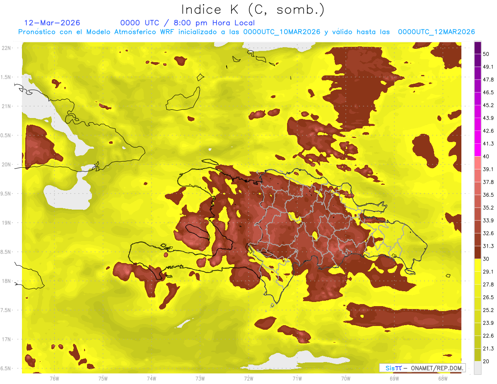Viewport: 497px width, 384px height.
Task: Click the '18N' latitude label
Action: click(x=7, y=281)
